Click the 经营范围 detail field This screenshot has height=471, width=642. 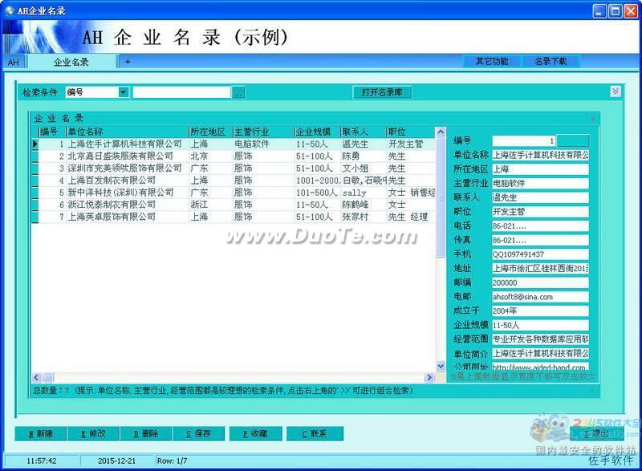click(540, 339)
